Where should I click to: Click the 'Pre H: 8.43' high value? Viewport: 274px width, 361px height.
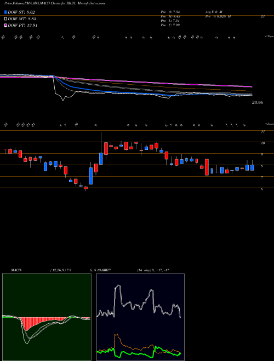(170, 16)
